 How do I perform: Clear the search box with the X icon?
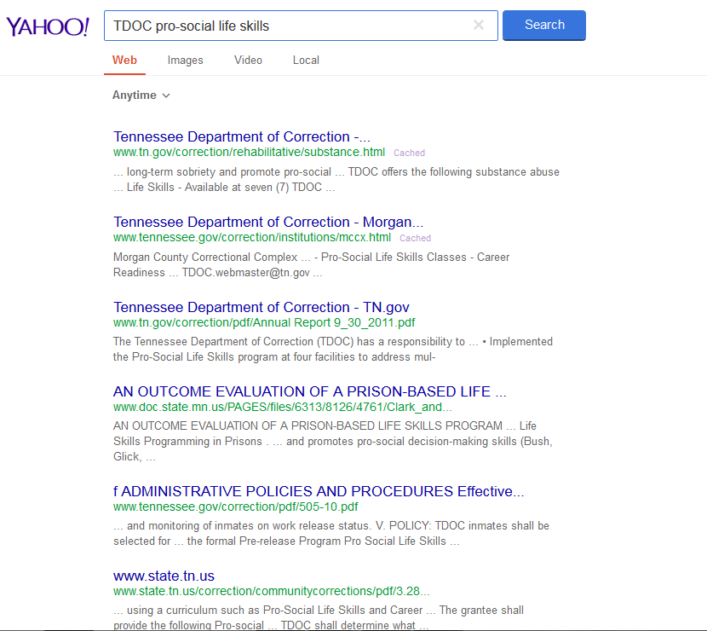(x=479, y=26)
